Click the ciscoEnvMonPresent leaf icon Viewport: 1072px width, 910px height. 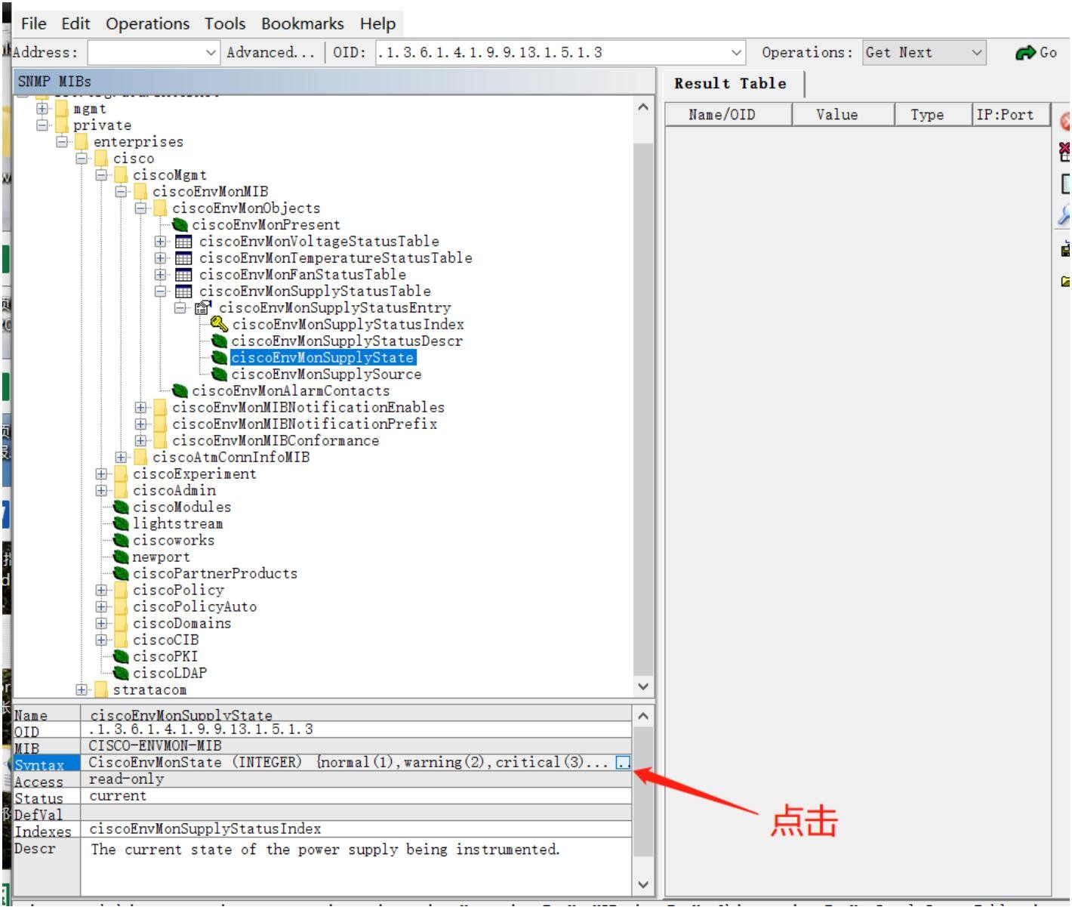click(x=180, y=225)
